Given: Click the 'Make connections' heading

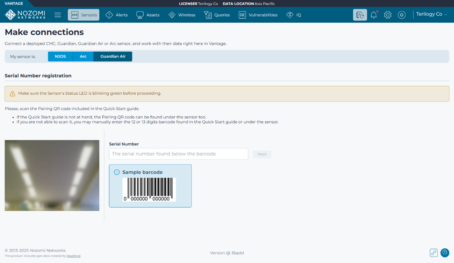Looking at the screenshot, I should [x=44, y=32].
